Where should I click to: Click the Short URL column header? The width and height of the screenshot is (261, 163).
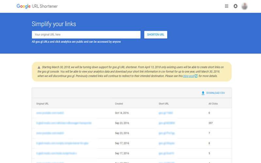click(x=164, y=104)
